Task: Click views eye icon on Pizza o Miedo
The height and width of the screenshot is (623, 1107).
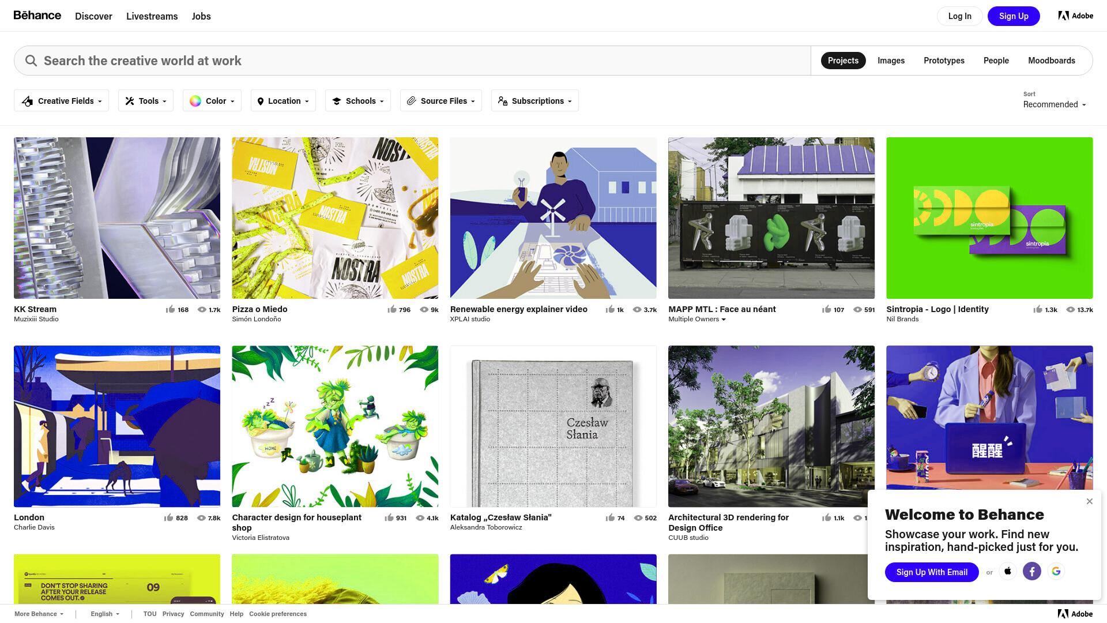Action: pos(424,310)
